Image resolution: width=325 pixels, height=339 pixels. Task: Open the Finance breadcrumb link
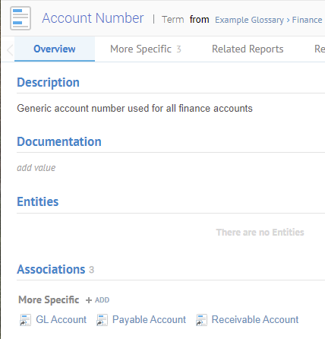click(307, 20)
